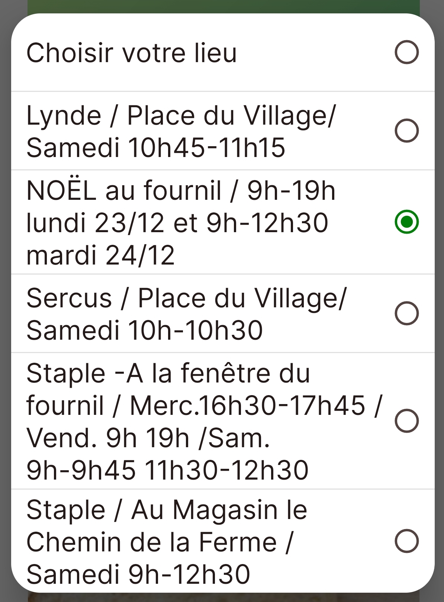
Task: Select the 'Choisir votre lieu' radio button
Action: [406, 52]
